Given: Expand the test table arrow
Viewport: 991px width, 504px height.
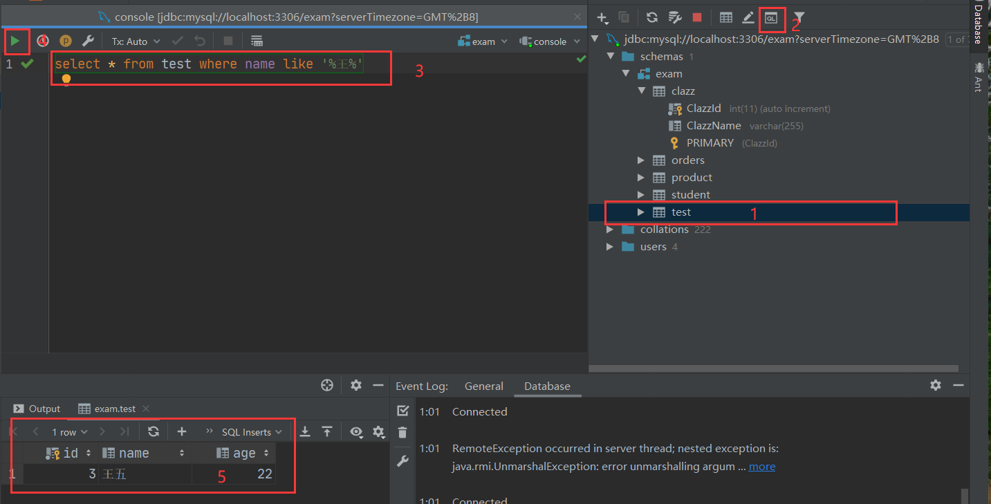Looking at the screenshot, I should 641,212.
